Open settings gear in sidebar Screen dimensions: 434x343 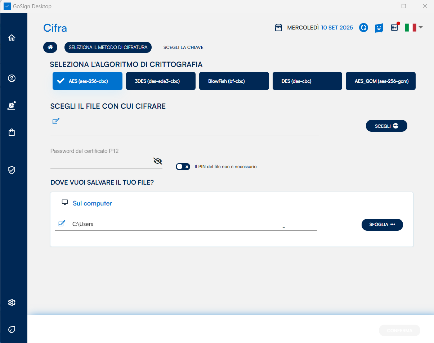pos(12,302)
